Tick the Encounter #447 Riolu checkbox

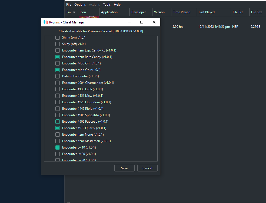[x=58, y=109]
